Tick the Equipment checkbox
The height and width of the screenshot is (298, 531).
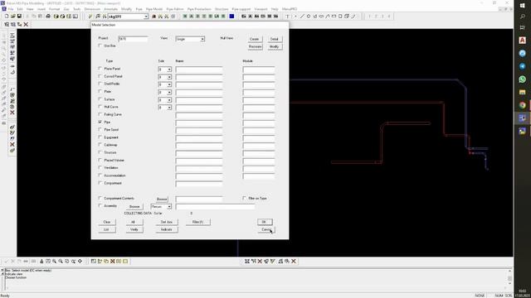pos(100,137)
